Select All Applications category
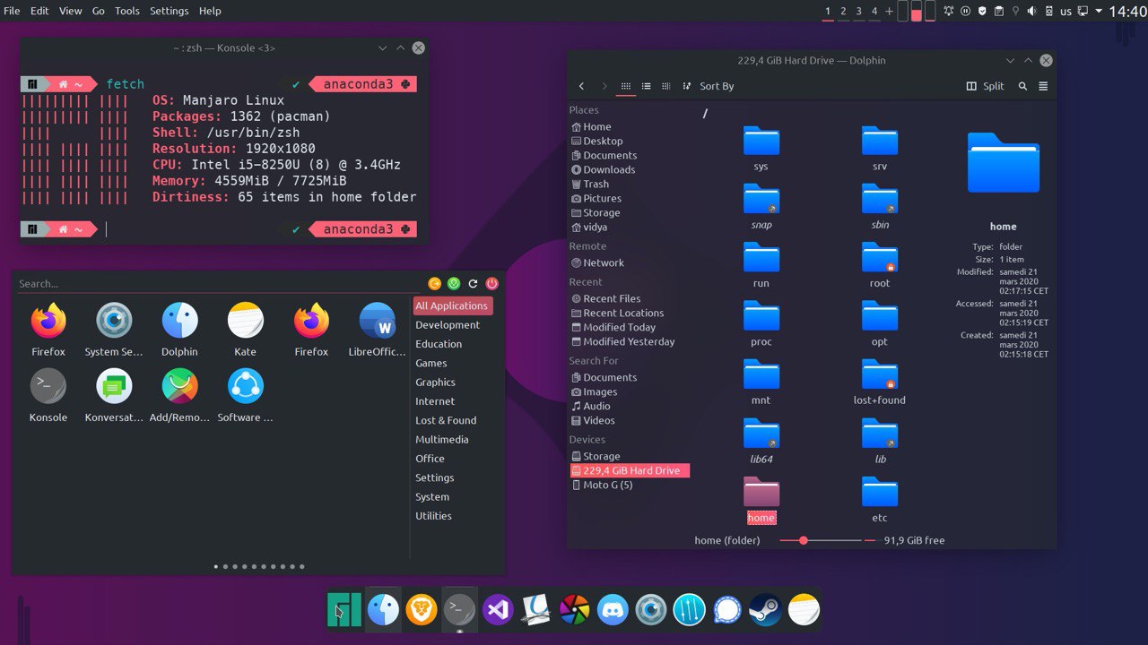1148x645 pixels. [453, 305]
